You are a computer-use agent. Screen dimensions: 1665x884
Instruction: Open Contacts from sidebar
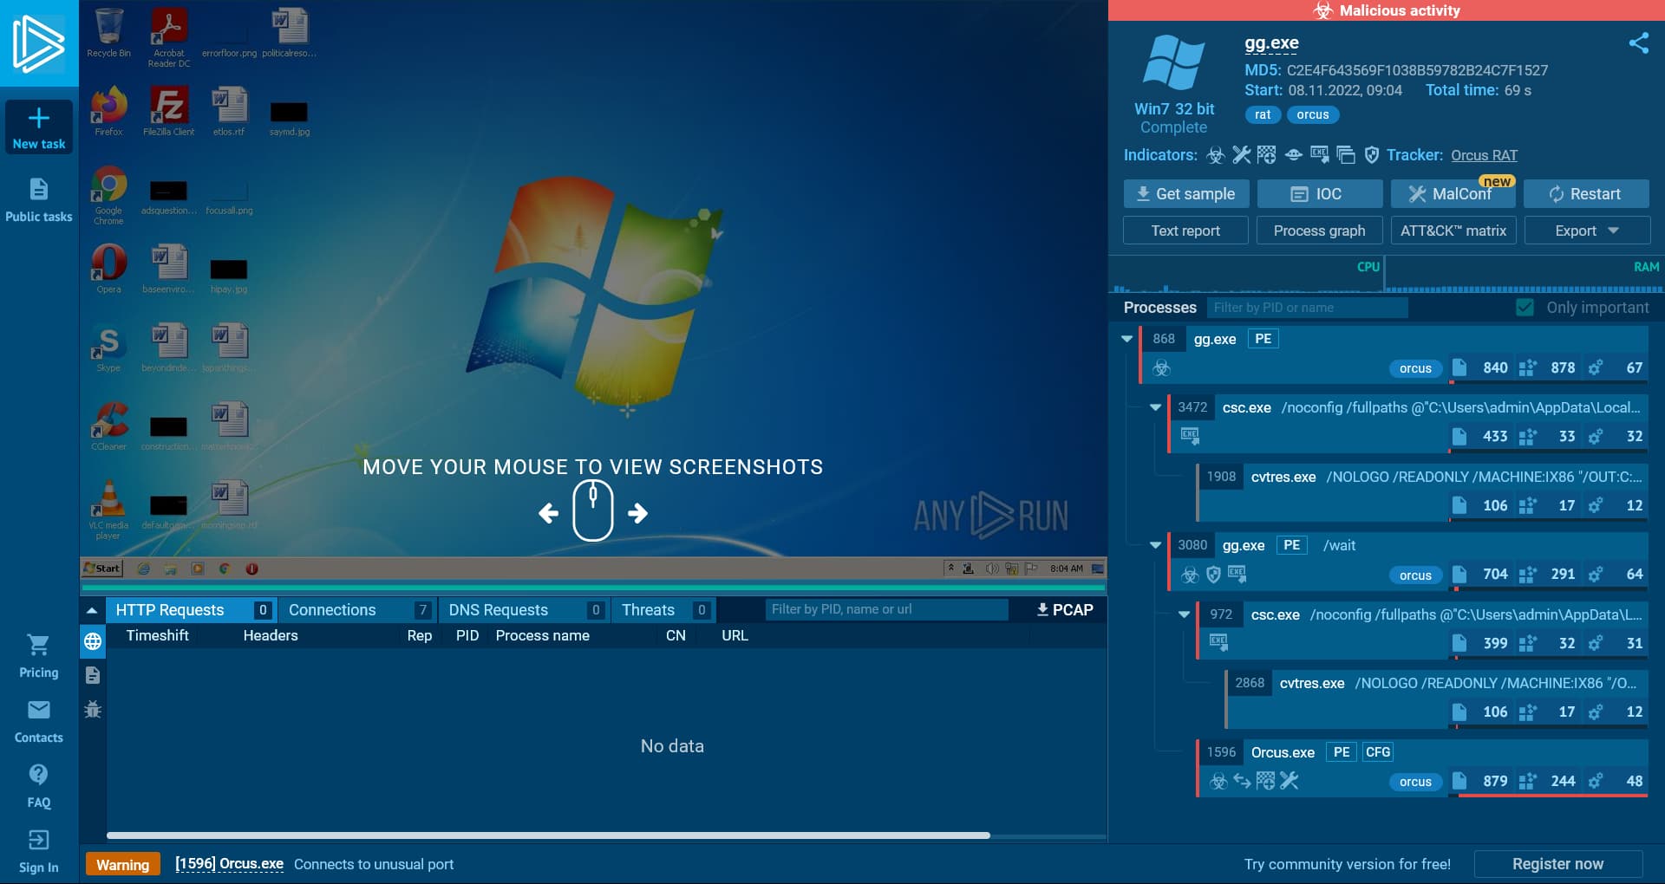coord(39,721)
